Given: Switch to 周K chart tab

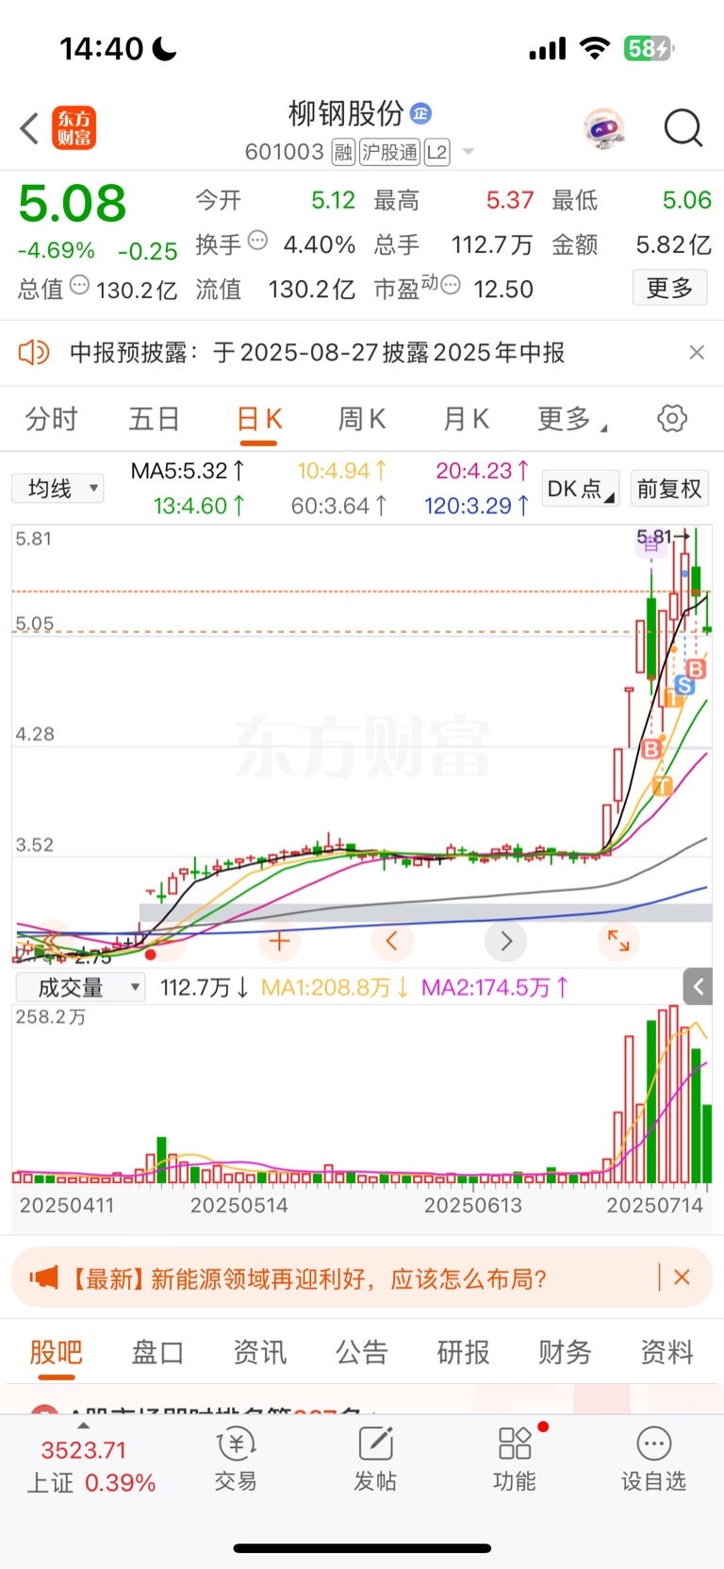Looking at the screenshot, I should click(x=362, y=419).
